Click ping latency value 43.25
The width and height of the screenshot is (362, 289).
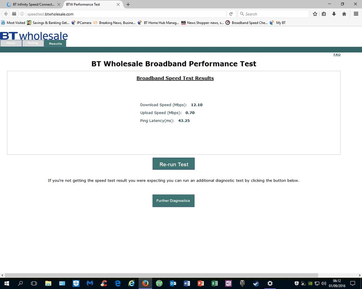pos(184,120)
